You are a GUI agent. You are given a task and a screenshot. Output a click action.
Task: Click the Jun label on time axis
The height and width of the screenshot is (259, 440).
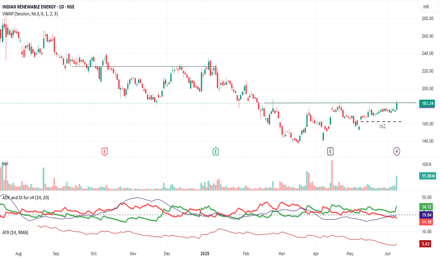tap(388, 254)
